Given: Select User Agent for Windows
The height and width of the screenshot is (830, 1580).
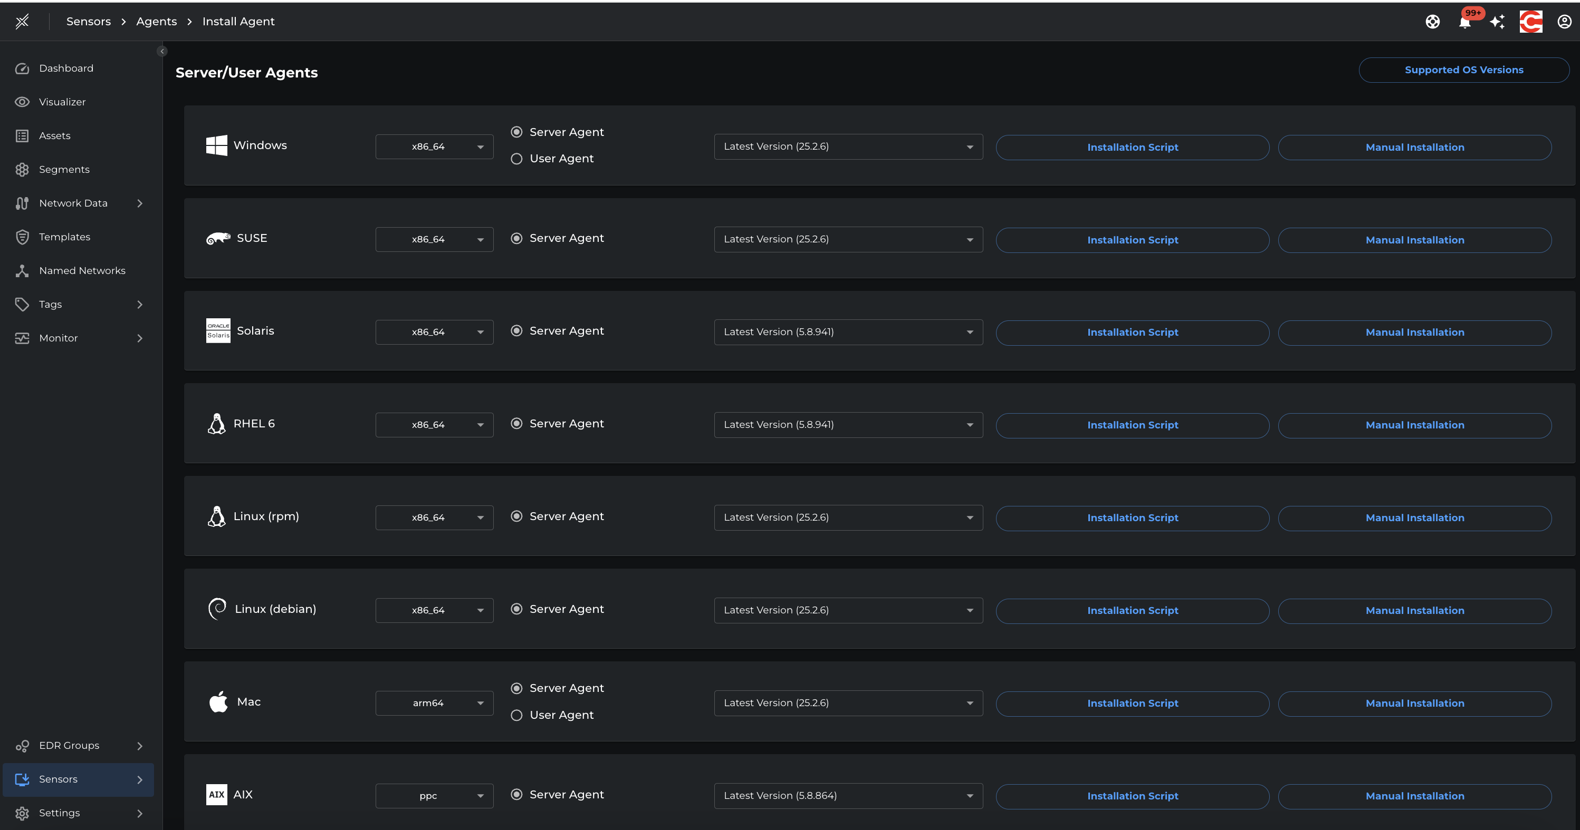Looking at the screenshot, I should pos(516,158).
